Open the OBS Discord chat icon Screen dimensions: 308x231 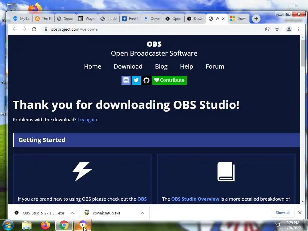click(x=126, y=80)
